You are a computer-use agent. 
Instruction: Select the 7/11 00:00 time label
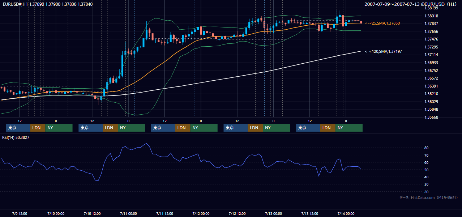tap(128, 213)
